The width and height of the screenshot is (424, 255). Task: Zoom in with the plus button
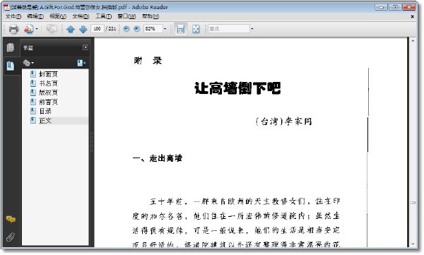[137, 29]
